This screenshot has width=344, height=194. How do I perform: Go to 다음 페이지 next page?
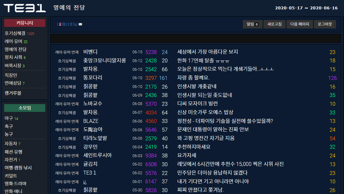[x=300, y=24]
